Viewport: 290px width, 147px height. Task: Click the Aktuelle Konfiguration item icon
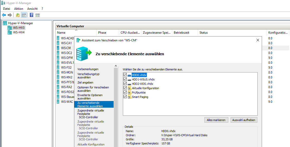pos(129,88)
